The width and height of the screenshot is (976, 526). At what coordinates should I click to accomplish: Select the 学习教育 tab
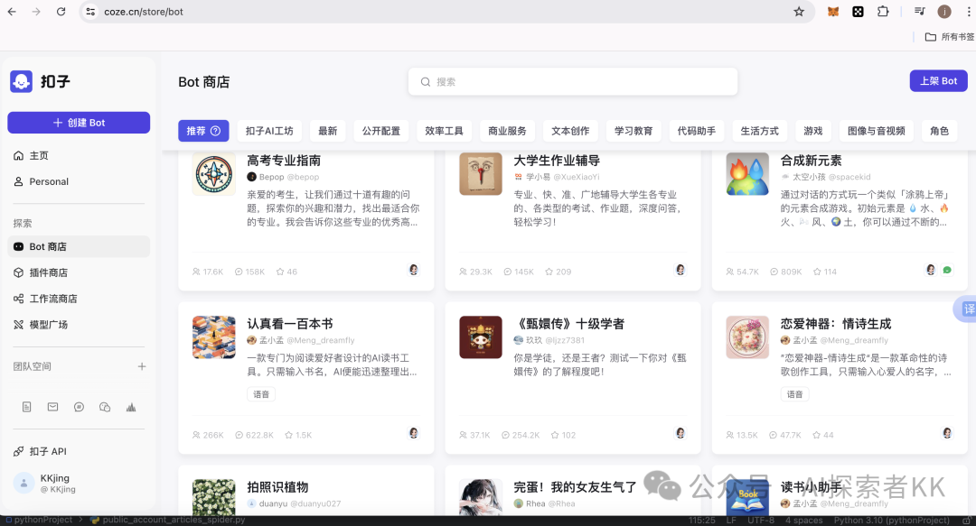click(x=633, y=131)
